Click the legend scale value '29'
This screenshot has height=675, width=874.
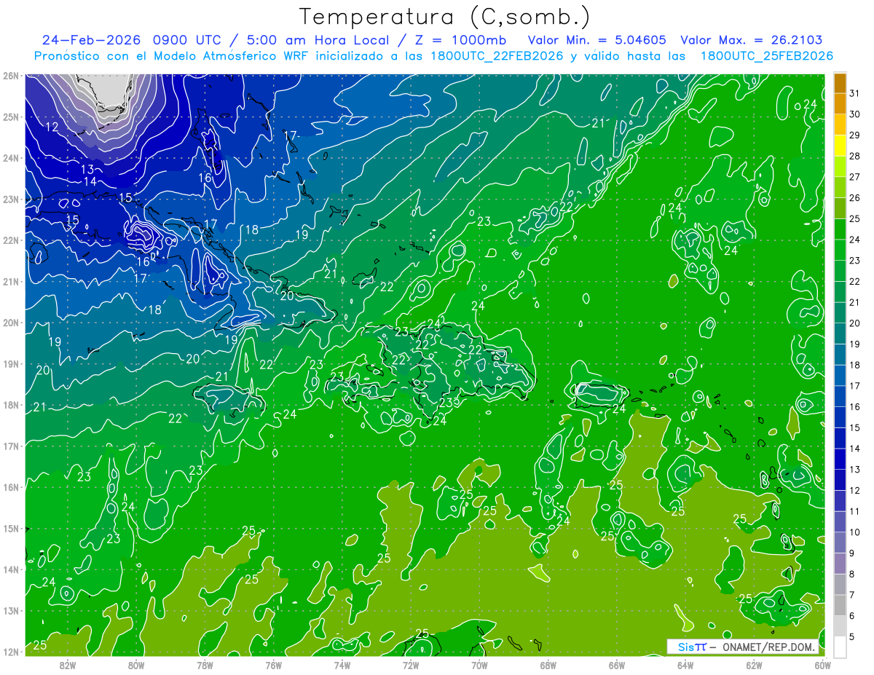[855, 135]
